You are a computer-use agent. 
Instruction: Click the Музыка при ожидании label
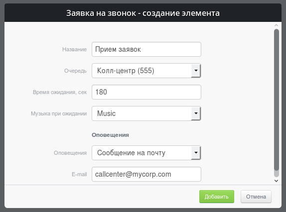pyautogui.click(x=59, y=113)
